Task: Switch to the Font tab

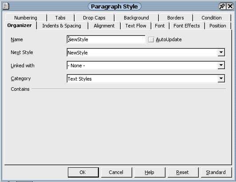Action: [160, 26]
